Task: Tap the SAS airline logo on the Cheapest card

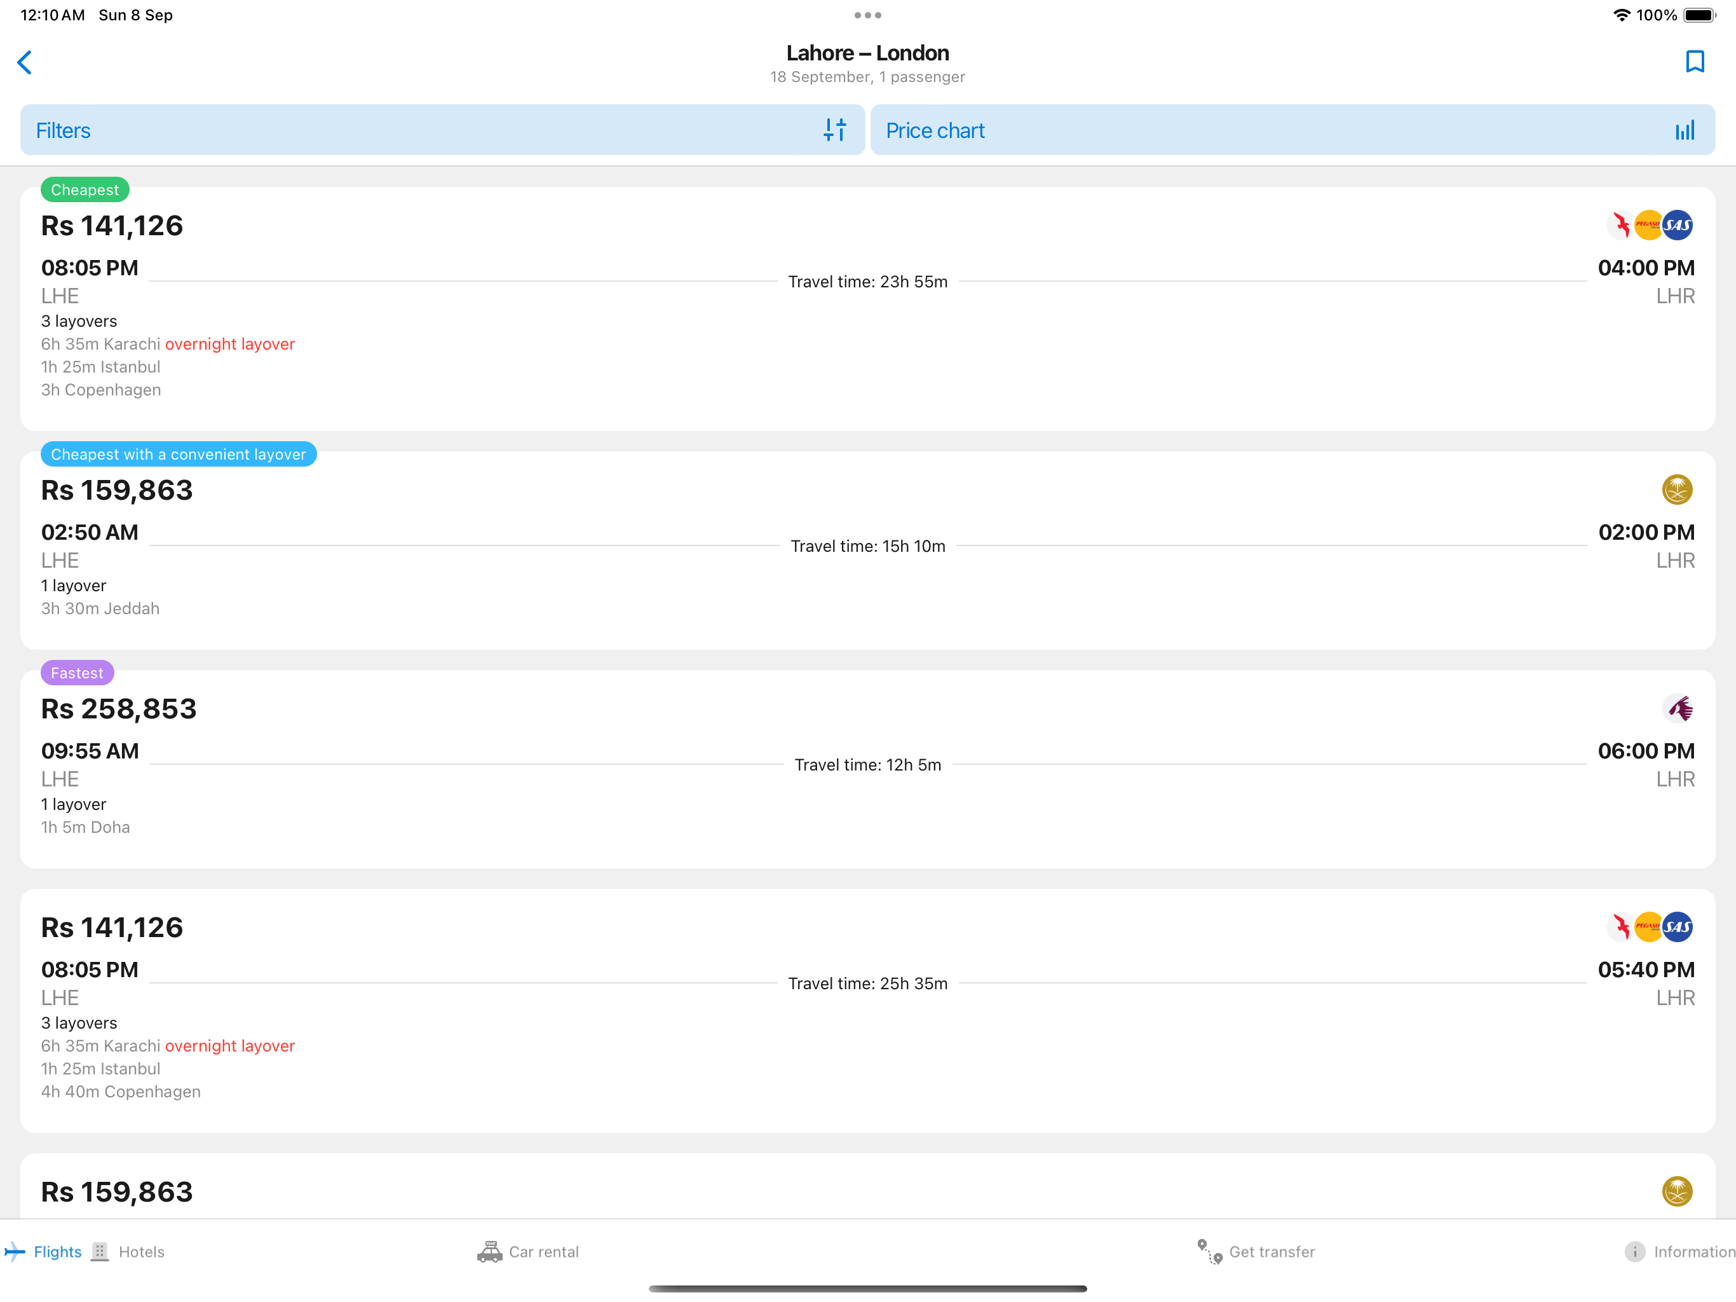Action: point(1678,224)
